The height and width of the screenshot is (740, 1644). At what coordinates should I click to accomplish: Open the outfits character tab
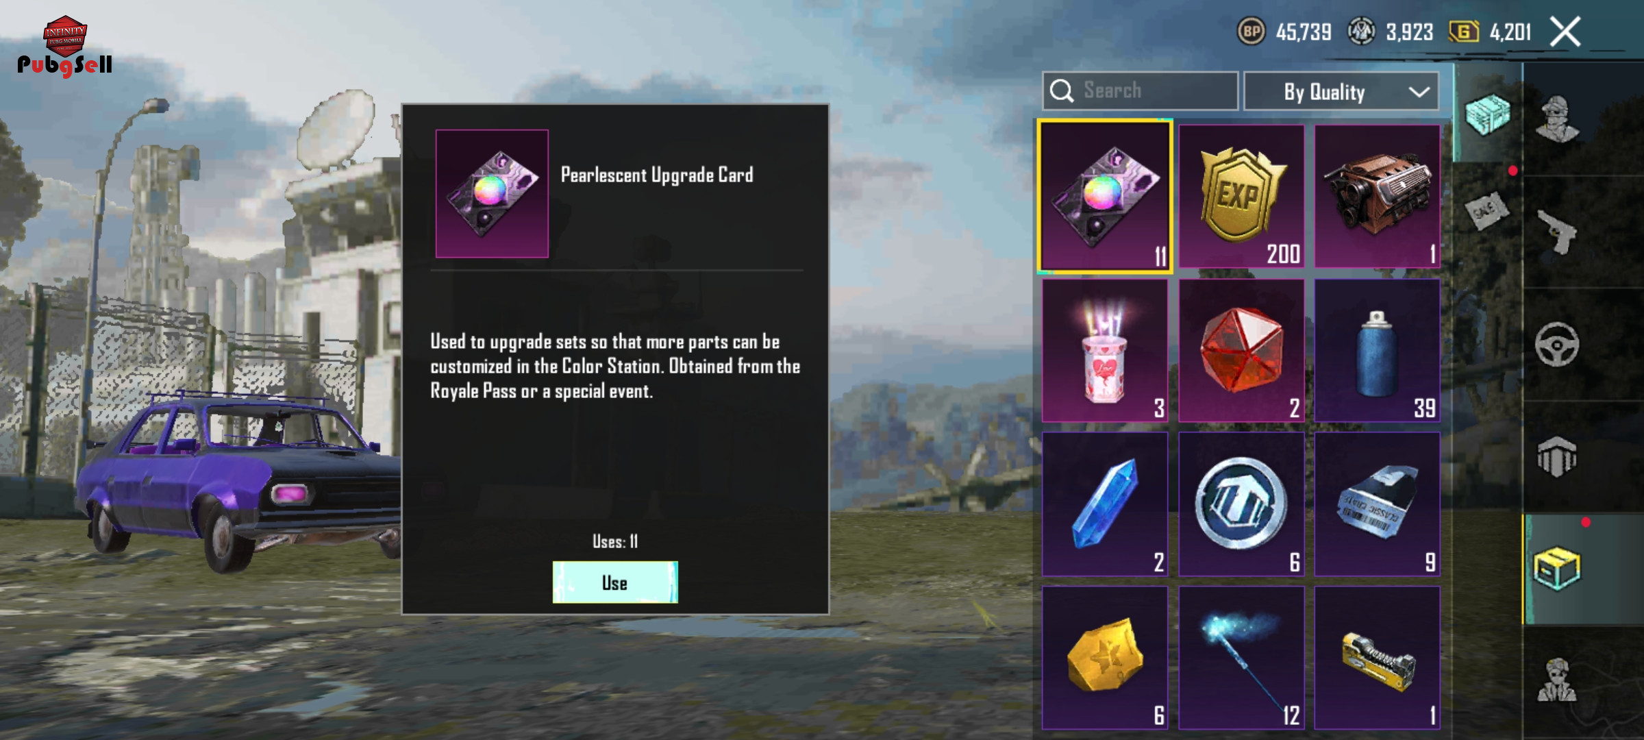1556,119
